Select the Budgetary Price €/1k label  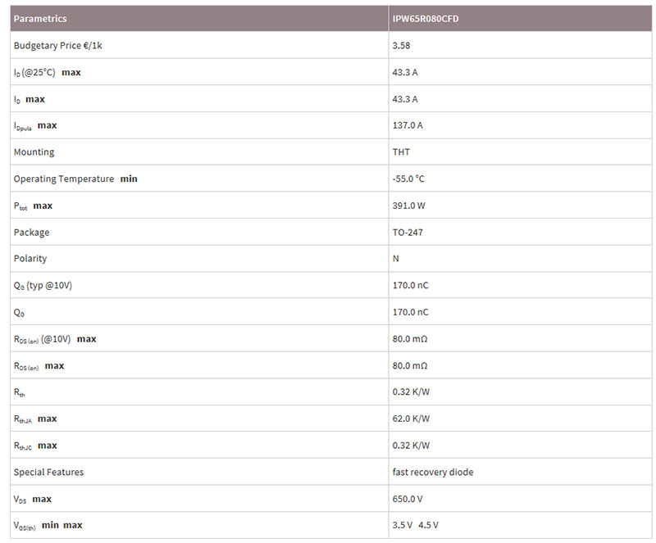click(57, 45)
